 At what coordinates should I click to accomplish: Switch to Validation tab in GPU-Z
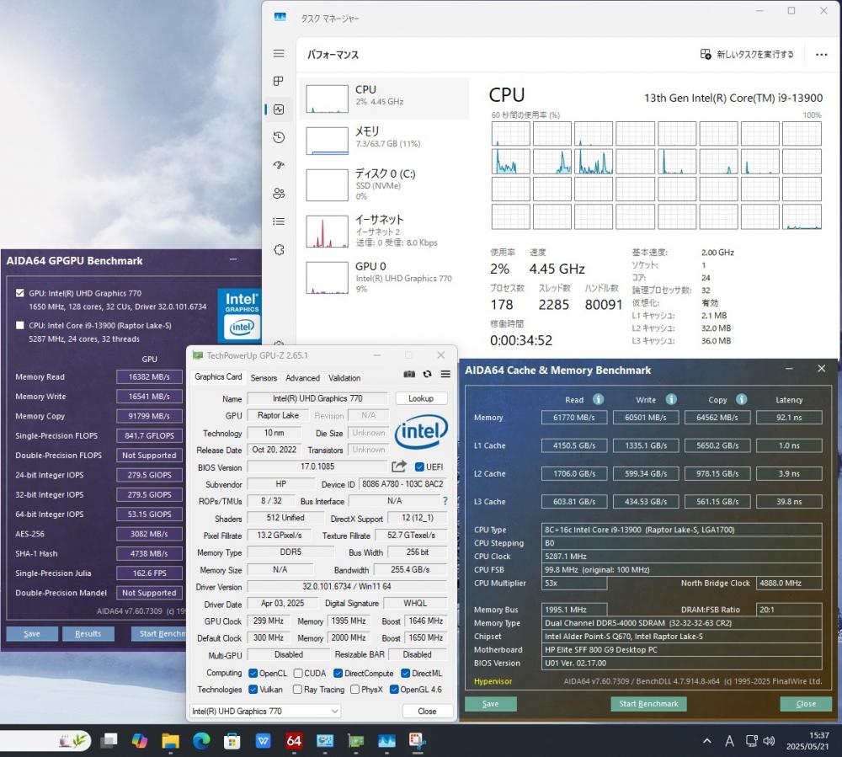[x=344, y=378]
